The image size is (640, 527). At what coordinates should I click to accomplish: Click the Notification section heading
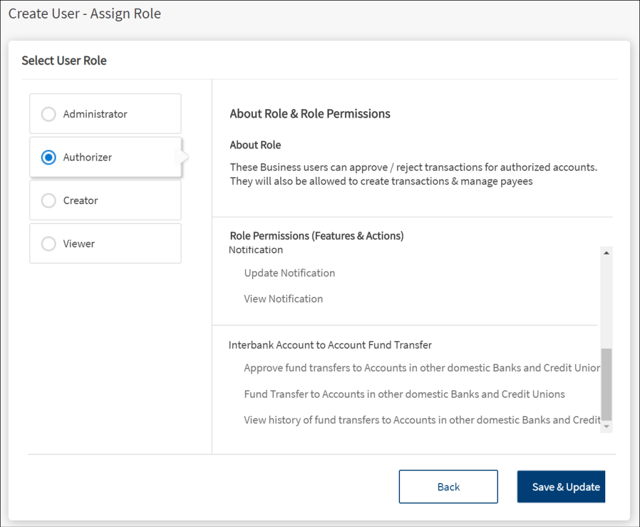pos(256,250)
